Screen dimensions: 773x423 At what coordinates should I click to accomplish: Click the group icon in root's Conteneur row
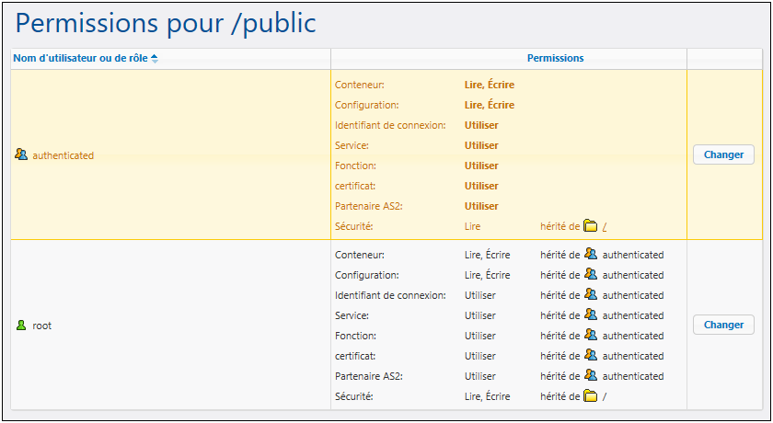point(591,255)
